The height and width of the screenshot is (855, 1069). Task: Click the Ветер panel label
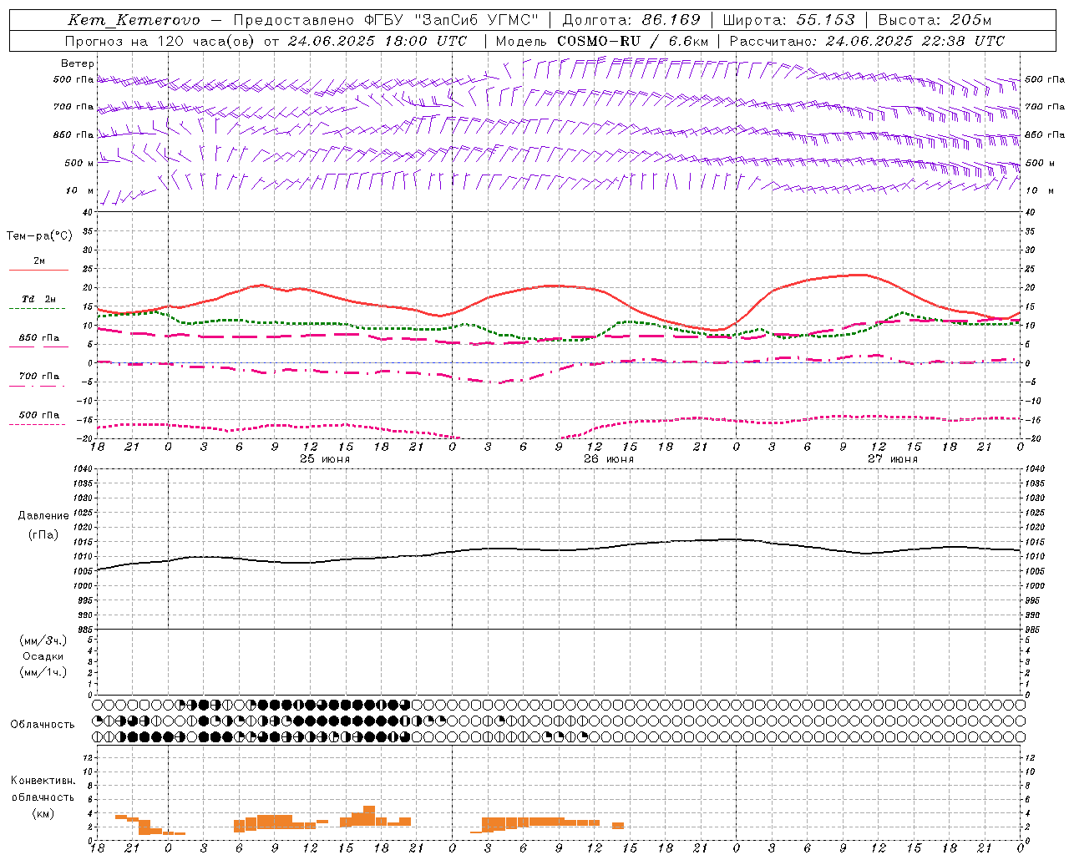tap(78, 63)
